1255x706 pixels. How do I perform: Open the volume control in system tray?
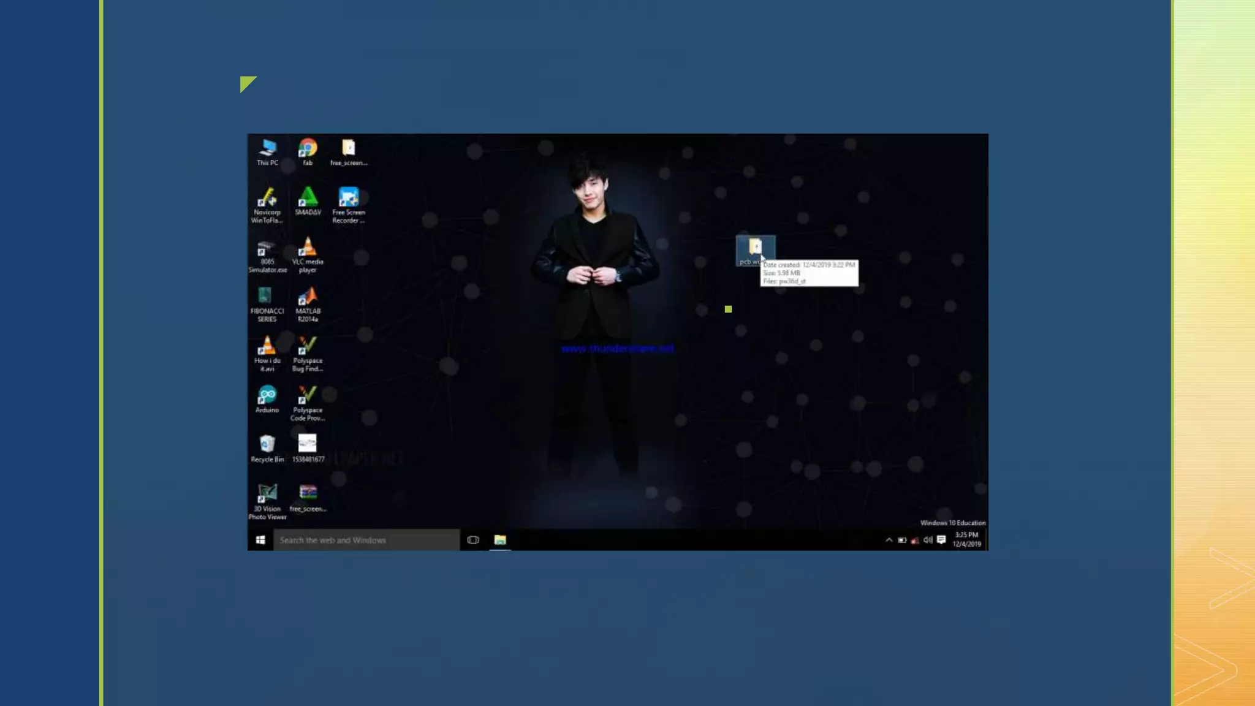[928, 540]
